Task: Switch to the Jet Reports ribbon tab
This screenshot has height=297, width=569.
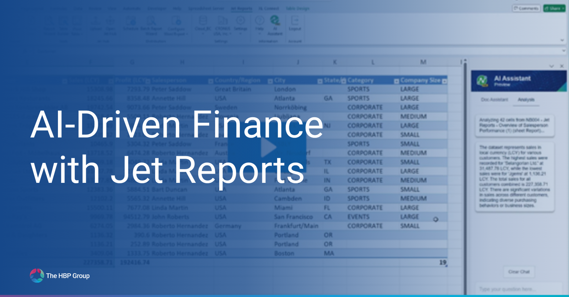Action: (x=241, y=8)
